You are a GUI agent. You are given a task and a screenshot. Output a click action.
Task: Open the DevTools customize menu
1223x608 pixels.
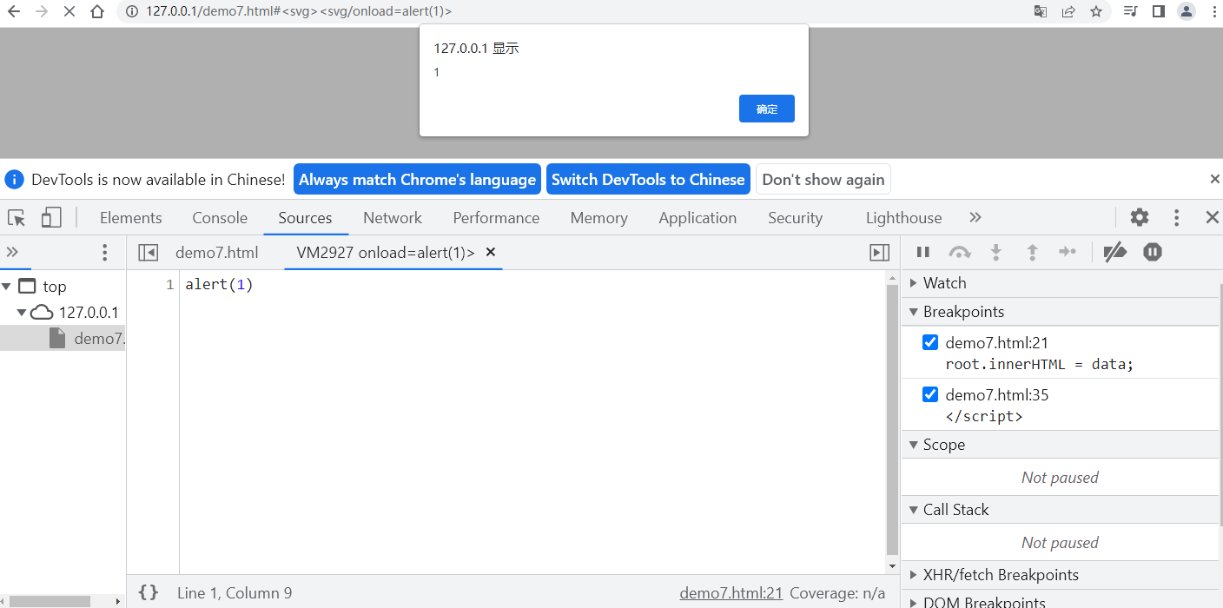[x=1177, y=217]
